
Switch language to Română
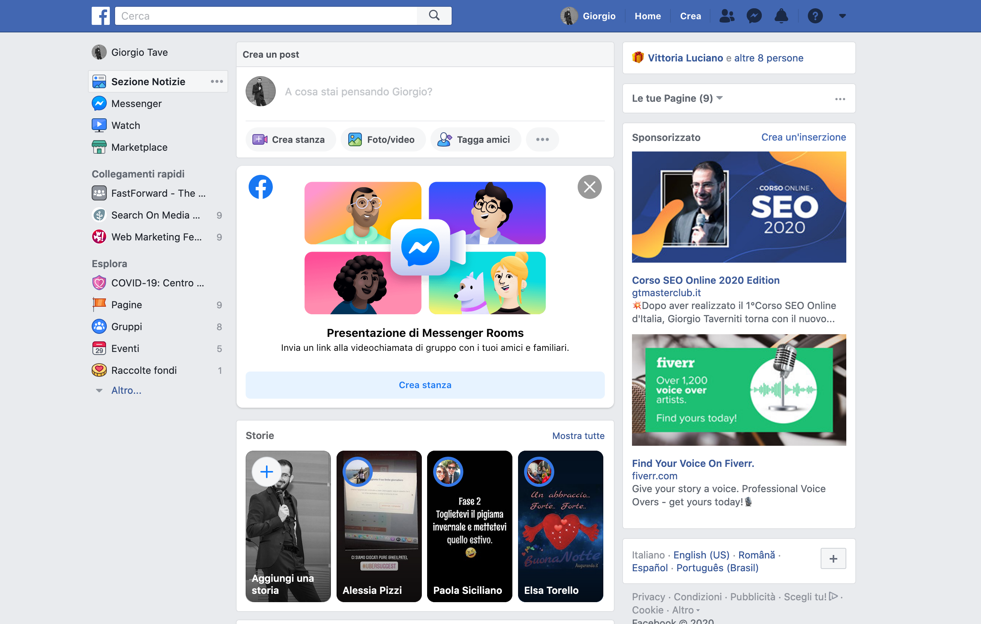pyautogui.click(x=757, y=555)
